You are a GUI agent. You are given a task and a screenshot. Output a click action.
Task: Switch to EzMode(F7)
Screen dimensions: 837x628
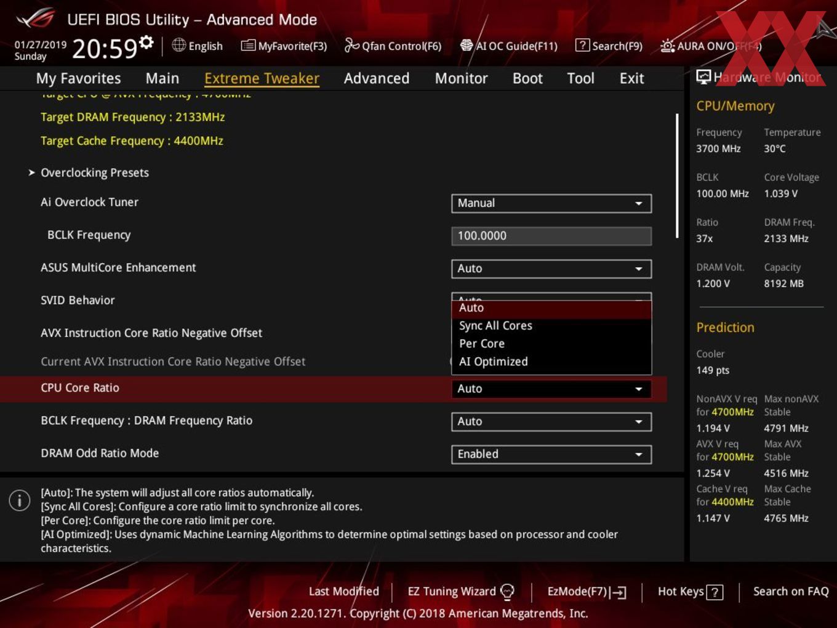coord(587,592)
